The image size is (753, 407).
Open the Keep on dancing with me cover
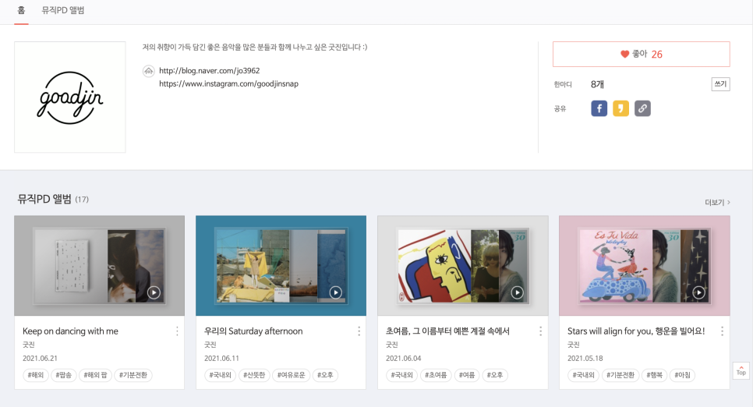100,266
